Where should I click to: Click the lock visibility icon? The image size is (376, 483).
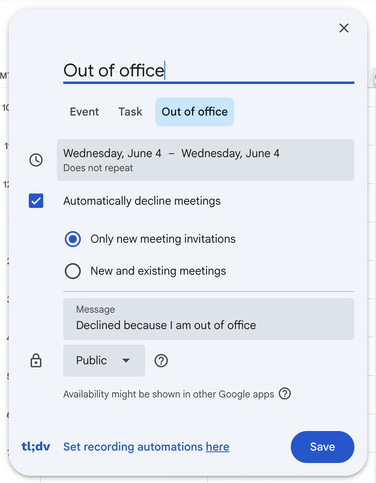tap(36, 361)
